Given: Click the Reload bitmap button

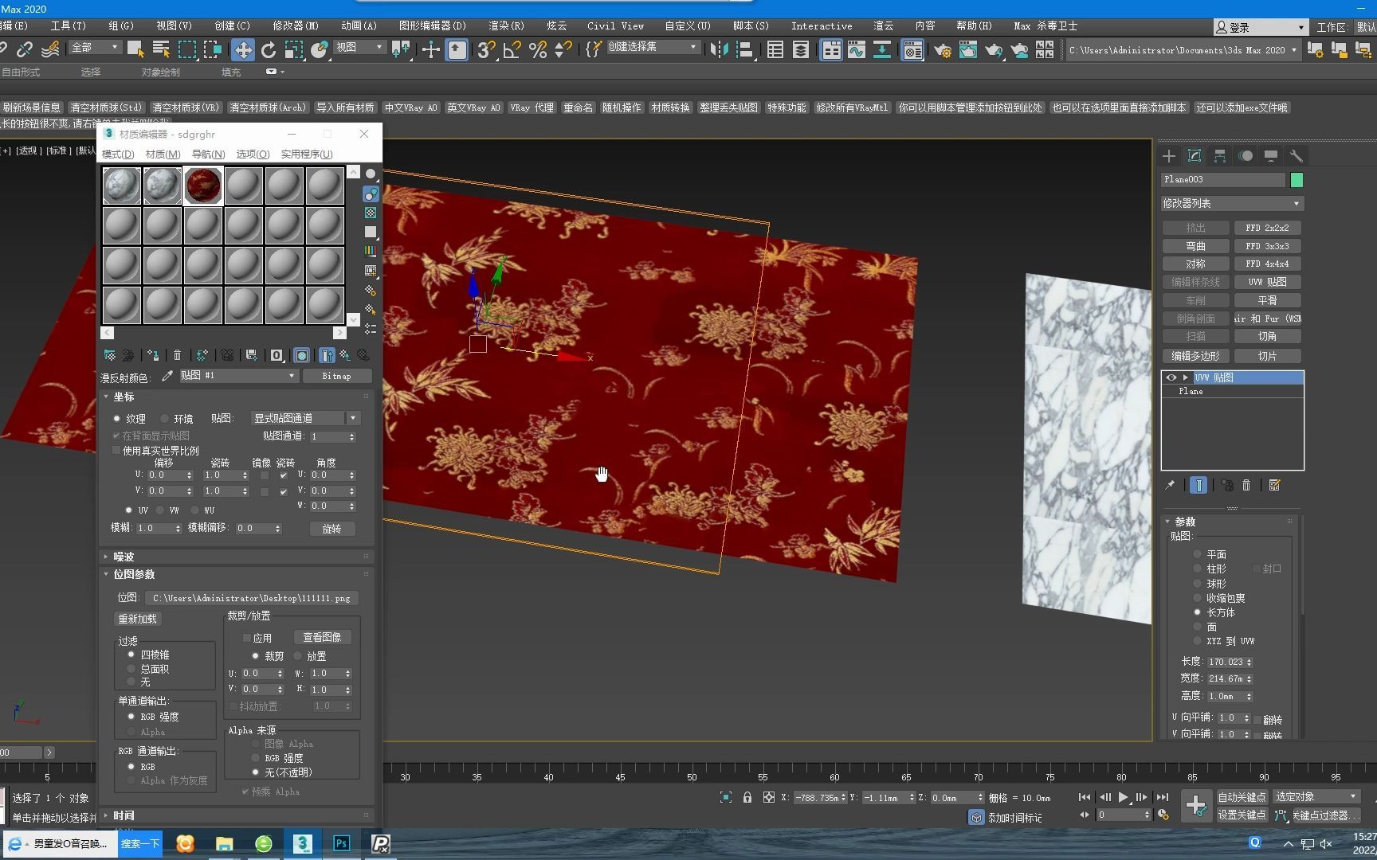Looking at the screenshot, I should click(138, 619).
